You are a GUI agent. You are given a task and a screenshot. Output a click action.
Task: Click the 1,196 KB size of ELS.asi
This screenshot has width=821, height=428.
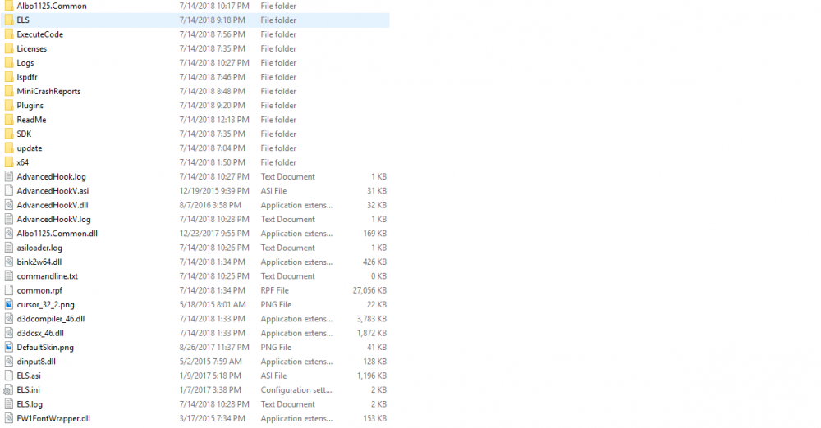pyautogui.click(x=372, y=376)
